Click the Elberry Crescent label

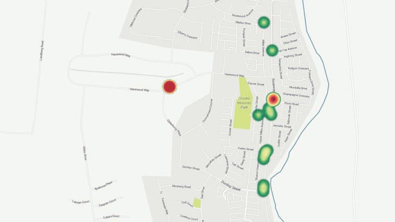pyautogui.click(x=187, y=35)
